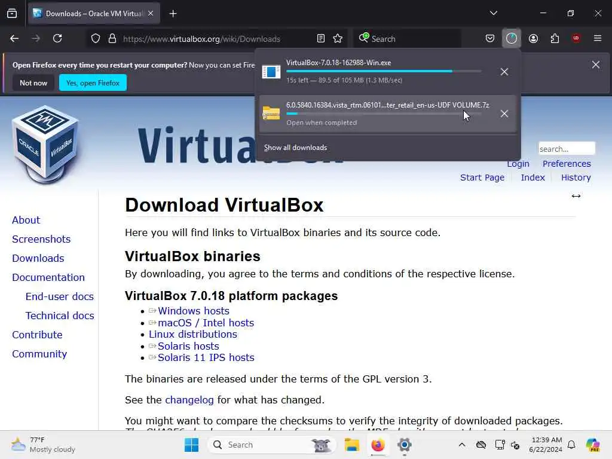
Task: Open the Windows Start menu
Action: [x=191, y=445]
